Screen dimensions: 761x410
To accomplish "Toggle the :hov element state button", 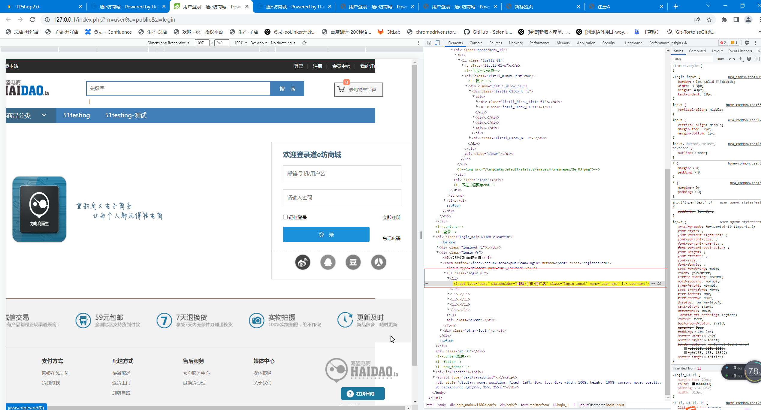I will tap(720, 59).
